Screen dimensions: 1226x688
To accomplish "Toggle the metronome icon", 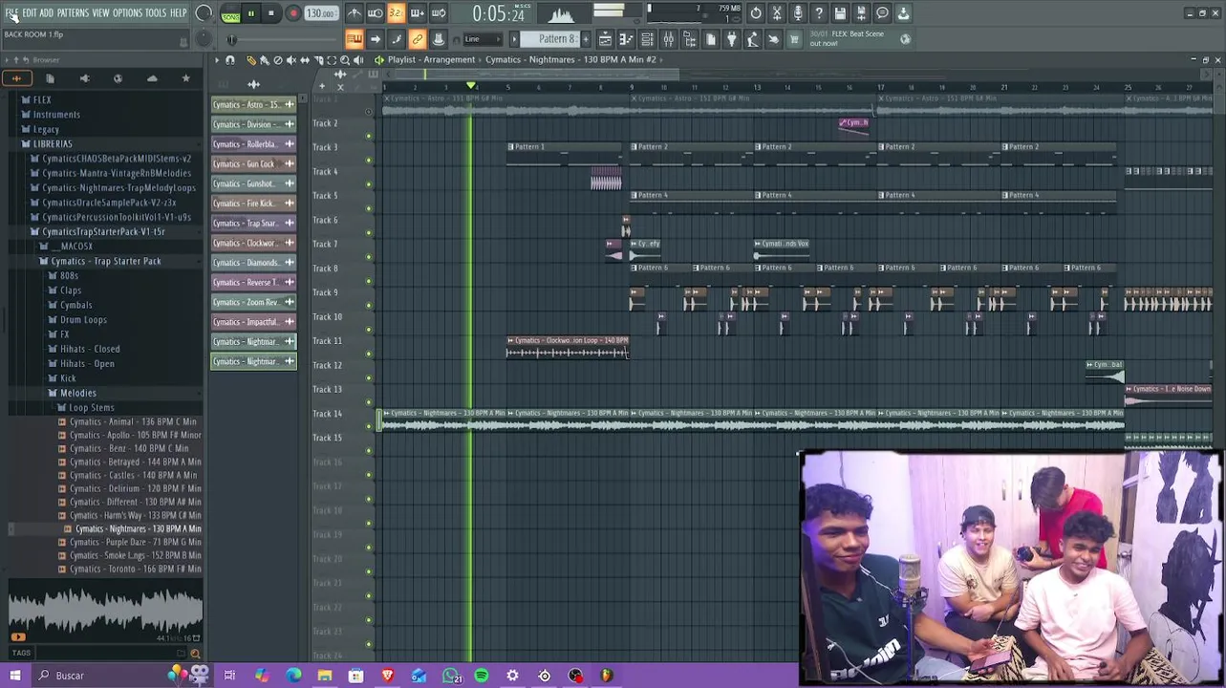I will point(354,13).
